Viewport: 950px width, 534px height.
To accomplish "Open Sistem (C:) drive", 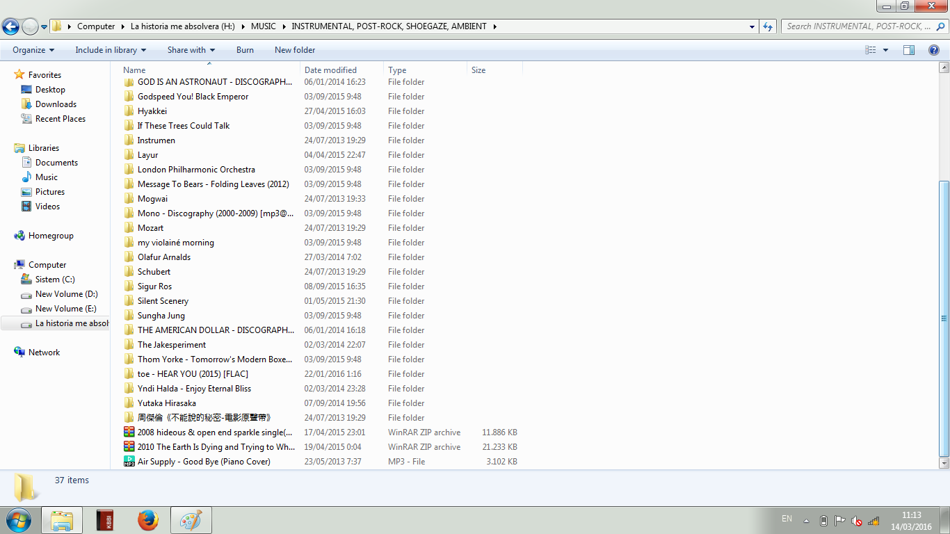I will [x=55, y=280].
